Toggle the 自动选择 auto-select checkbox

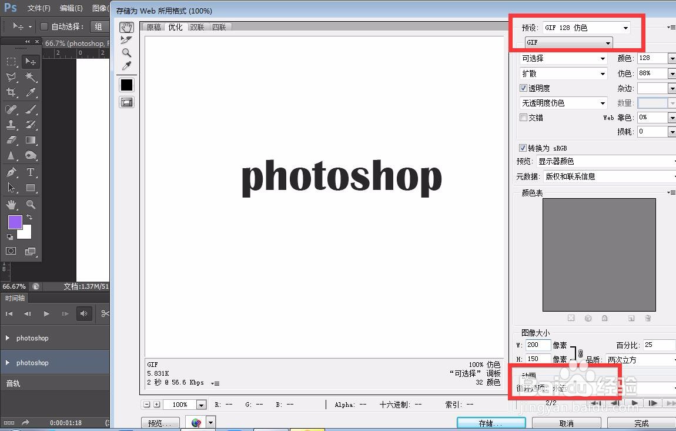tap(43, 26)
